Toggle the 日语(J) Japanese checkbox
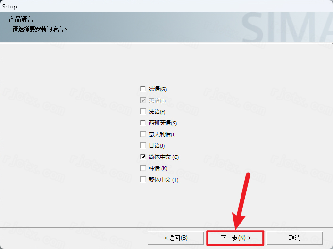 point(143,145)
